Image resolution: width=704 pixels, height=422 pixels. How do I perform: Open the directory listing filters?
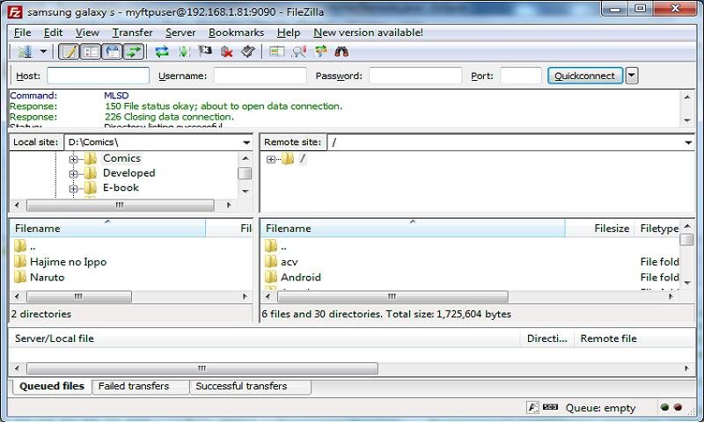coord(276,52)
